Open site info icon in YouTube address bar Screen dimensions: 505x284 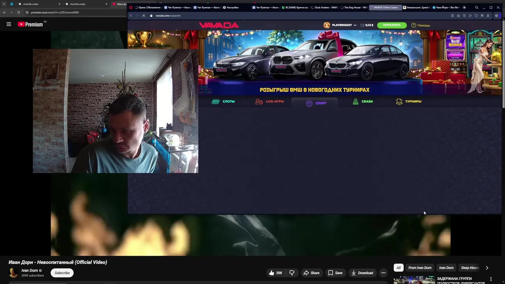[27, 12]
